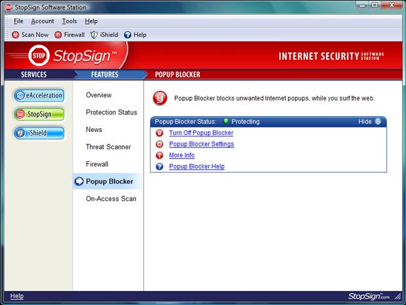This screenshot has height=305, width=406.
Task: Click the POPUP BLOCKER section heading
Action: [177, 74]
